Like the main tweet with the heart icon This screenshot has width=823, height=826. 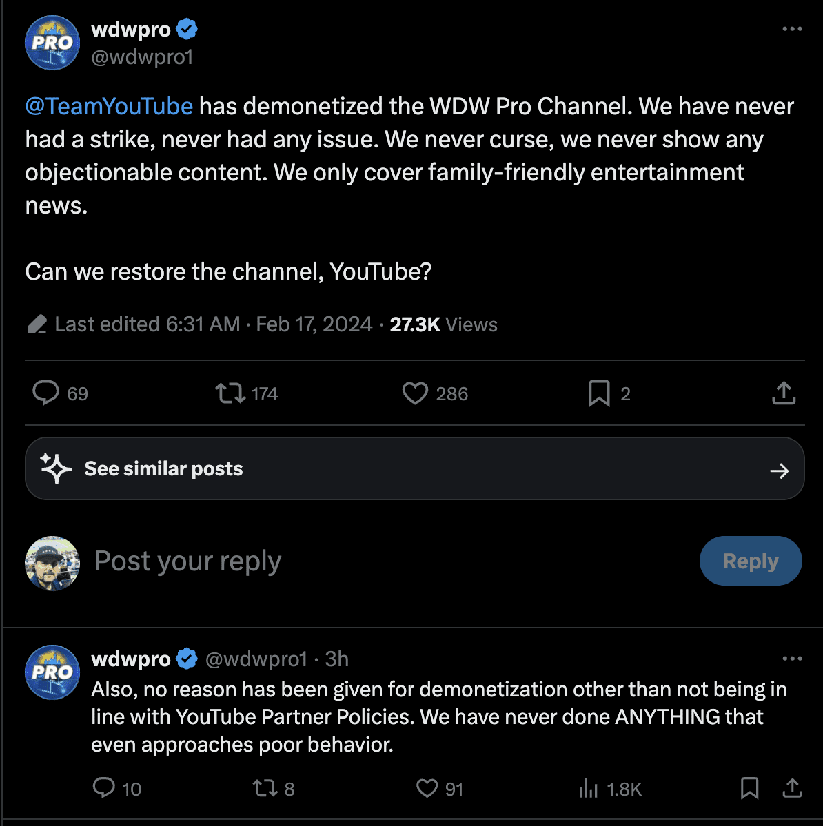415,393
